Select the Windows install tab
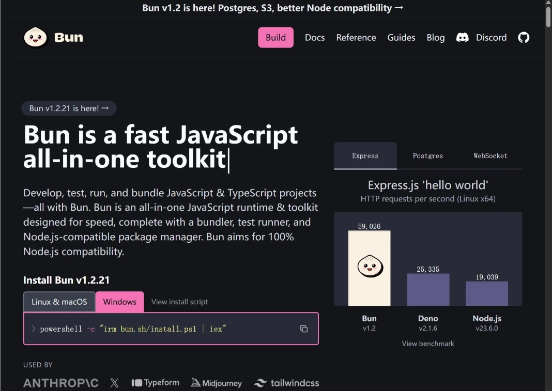552x391 pixels. (x=120, y=302)
